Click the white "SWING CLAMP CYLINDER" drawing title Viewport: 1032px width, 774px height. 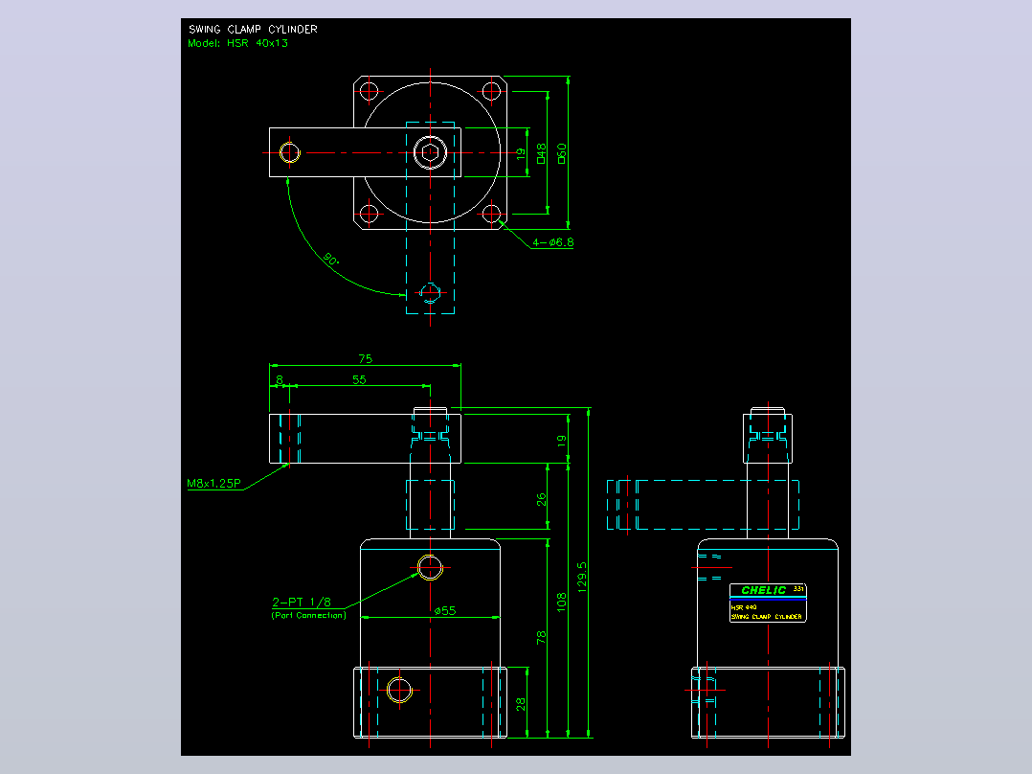point(253,29)
